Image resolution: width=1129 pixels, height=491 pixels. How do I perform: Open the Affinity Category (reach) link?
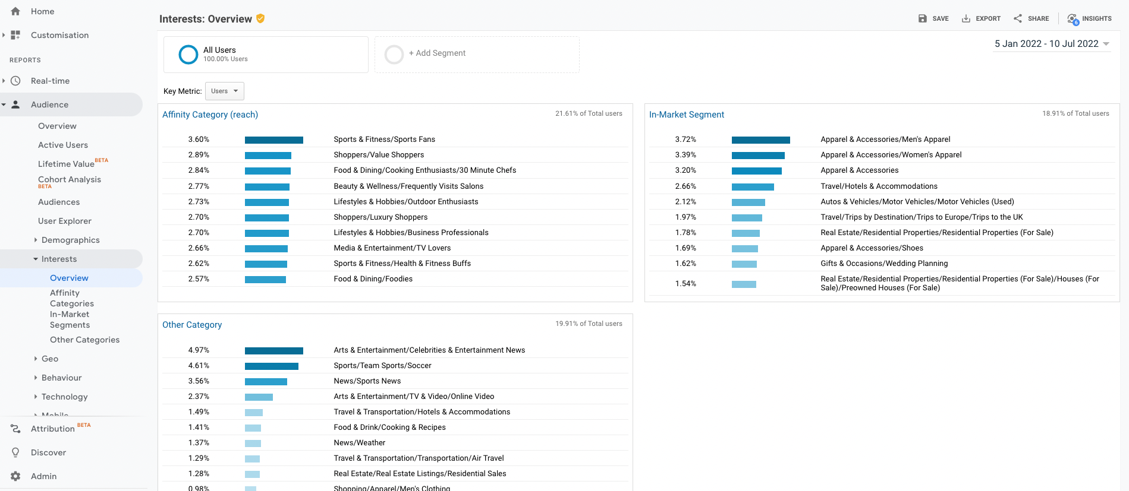click(210, 115)
